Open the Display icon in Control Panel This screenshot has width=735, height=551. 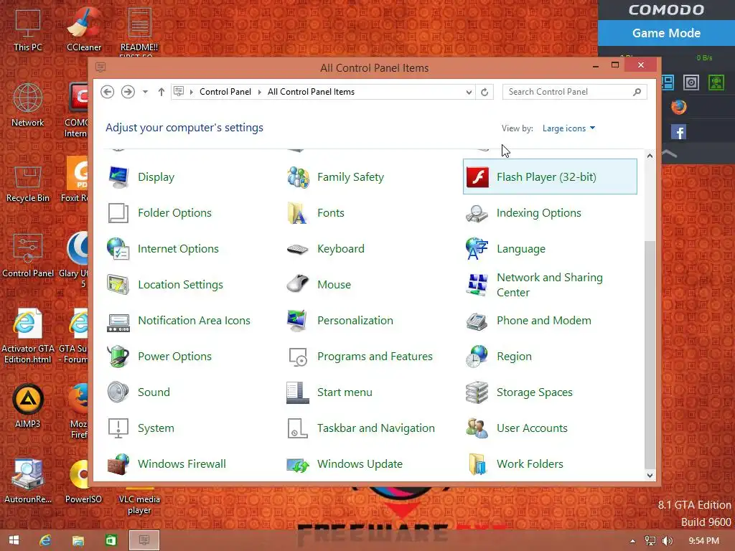[x=118, y=177]
